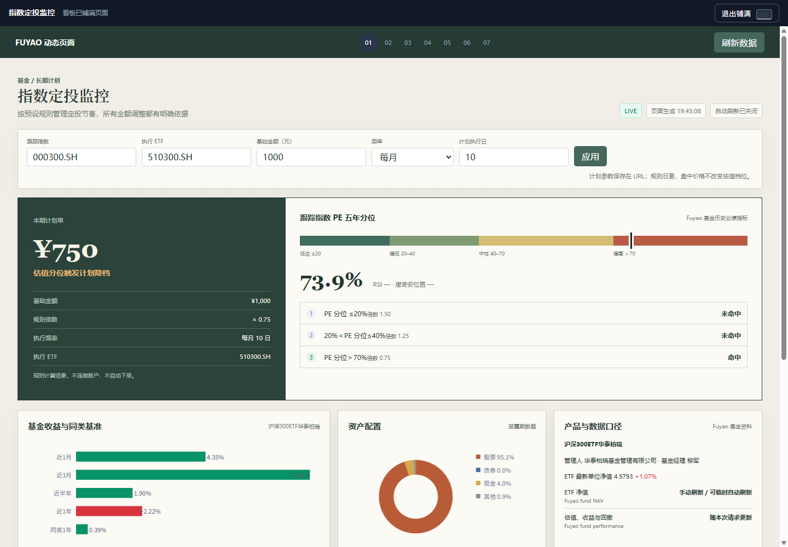
Task: Click the 近1月 4.35% return bar
Action: [141, 457]
